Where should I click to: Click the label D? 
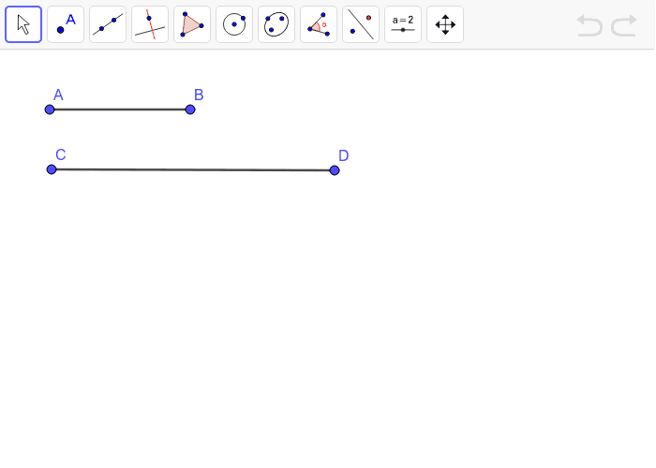click(344, 155)
